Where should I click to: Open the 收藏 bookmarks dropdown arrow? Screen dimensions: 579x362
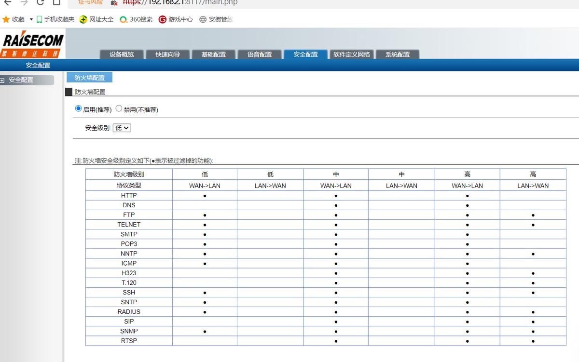pos(31,19)
